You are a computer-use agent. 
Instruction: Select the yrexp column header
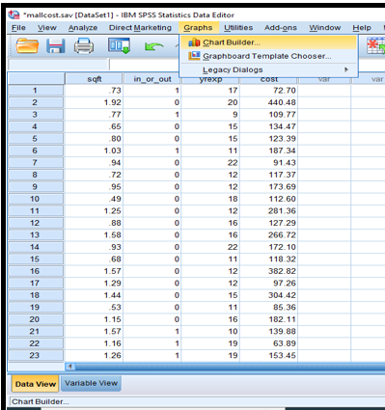pos(210,80)
